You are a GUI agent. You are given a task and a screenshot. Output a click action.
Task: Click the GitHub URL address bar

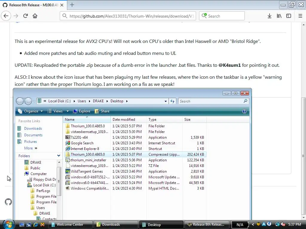[x=128, y=16]
